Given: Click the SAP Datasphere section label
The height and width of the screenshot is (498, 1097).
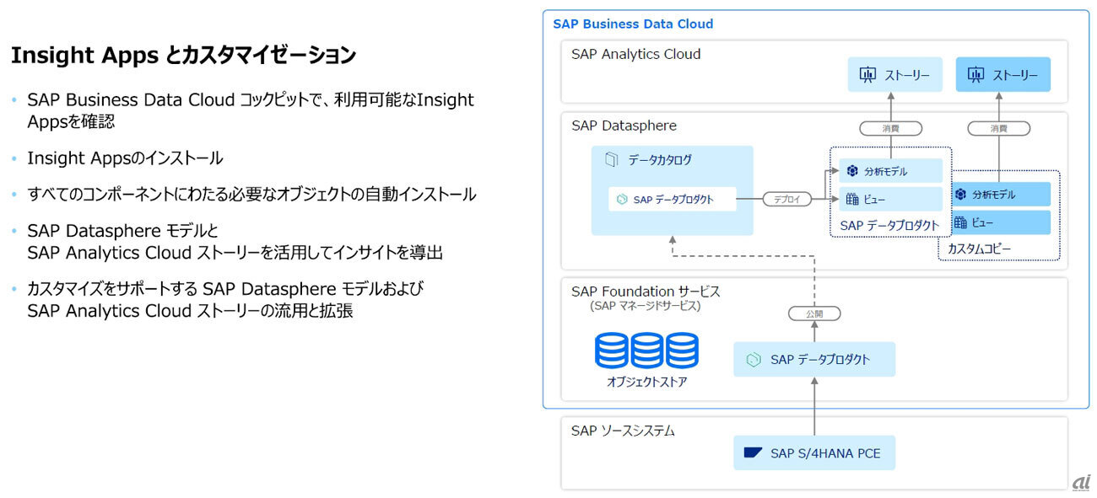Looking at the screenshot, I should tap(624, 126).
